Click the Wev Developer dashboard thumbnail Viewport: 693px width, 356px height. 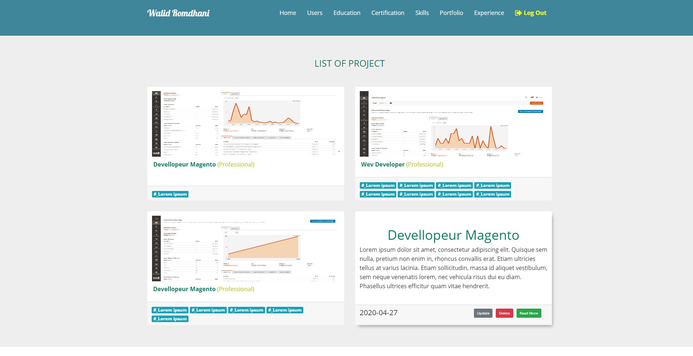pyautogui.click(x=453, y=124)
